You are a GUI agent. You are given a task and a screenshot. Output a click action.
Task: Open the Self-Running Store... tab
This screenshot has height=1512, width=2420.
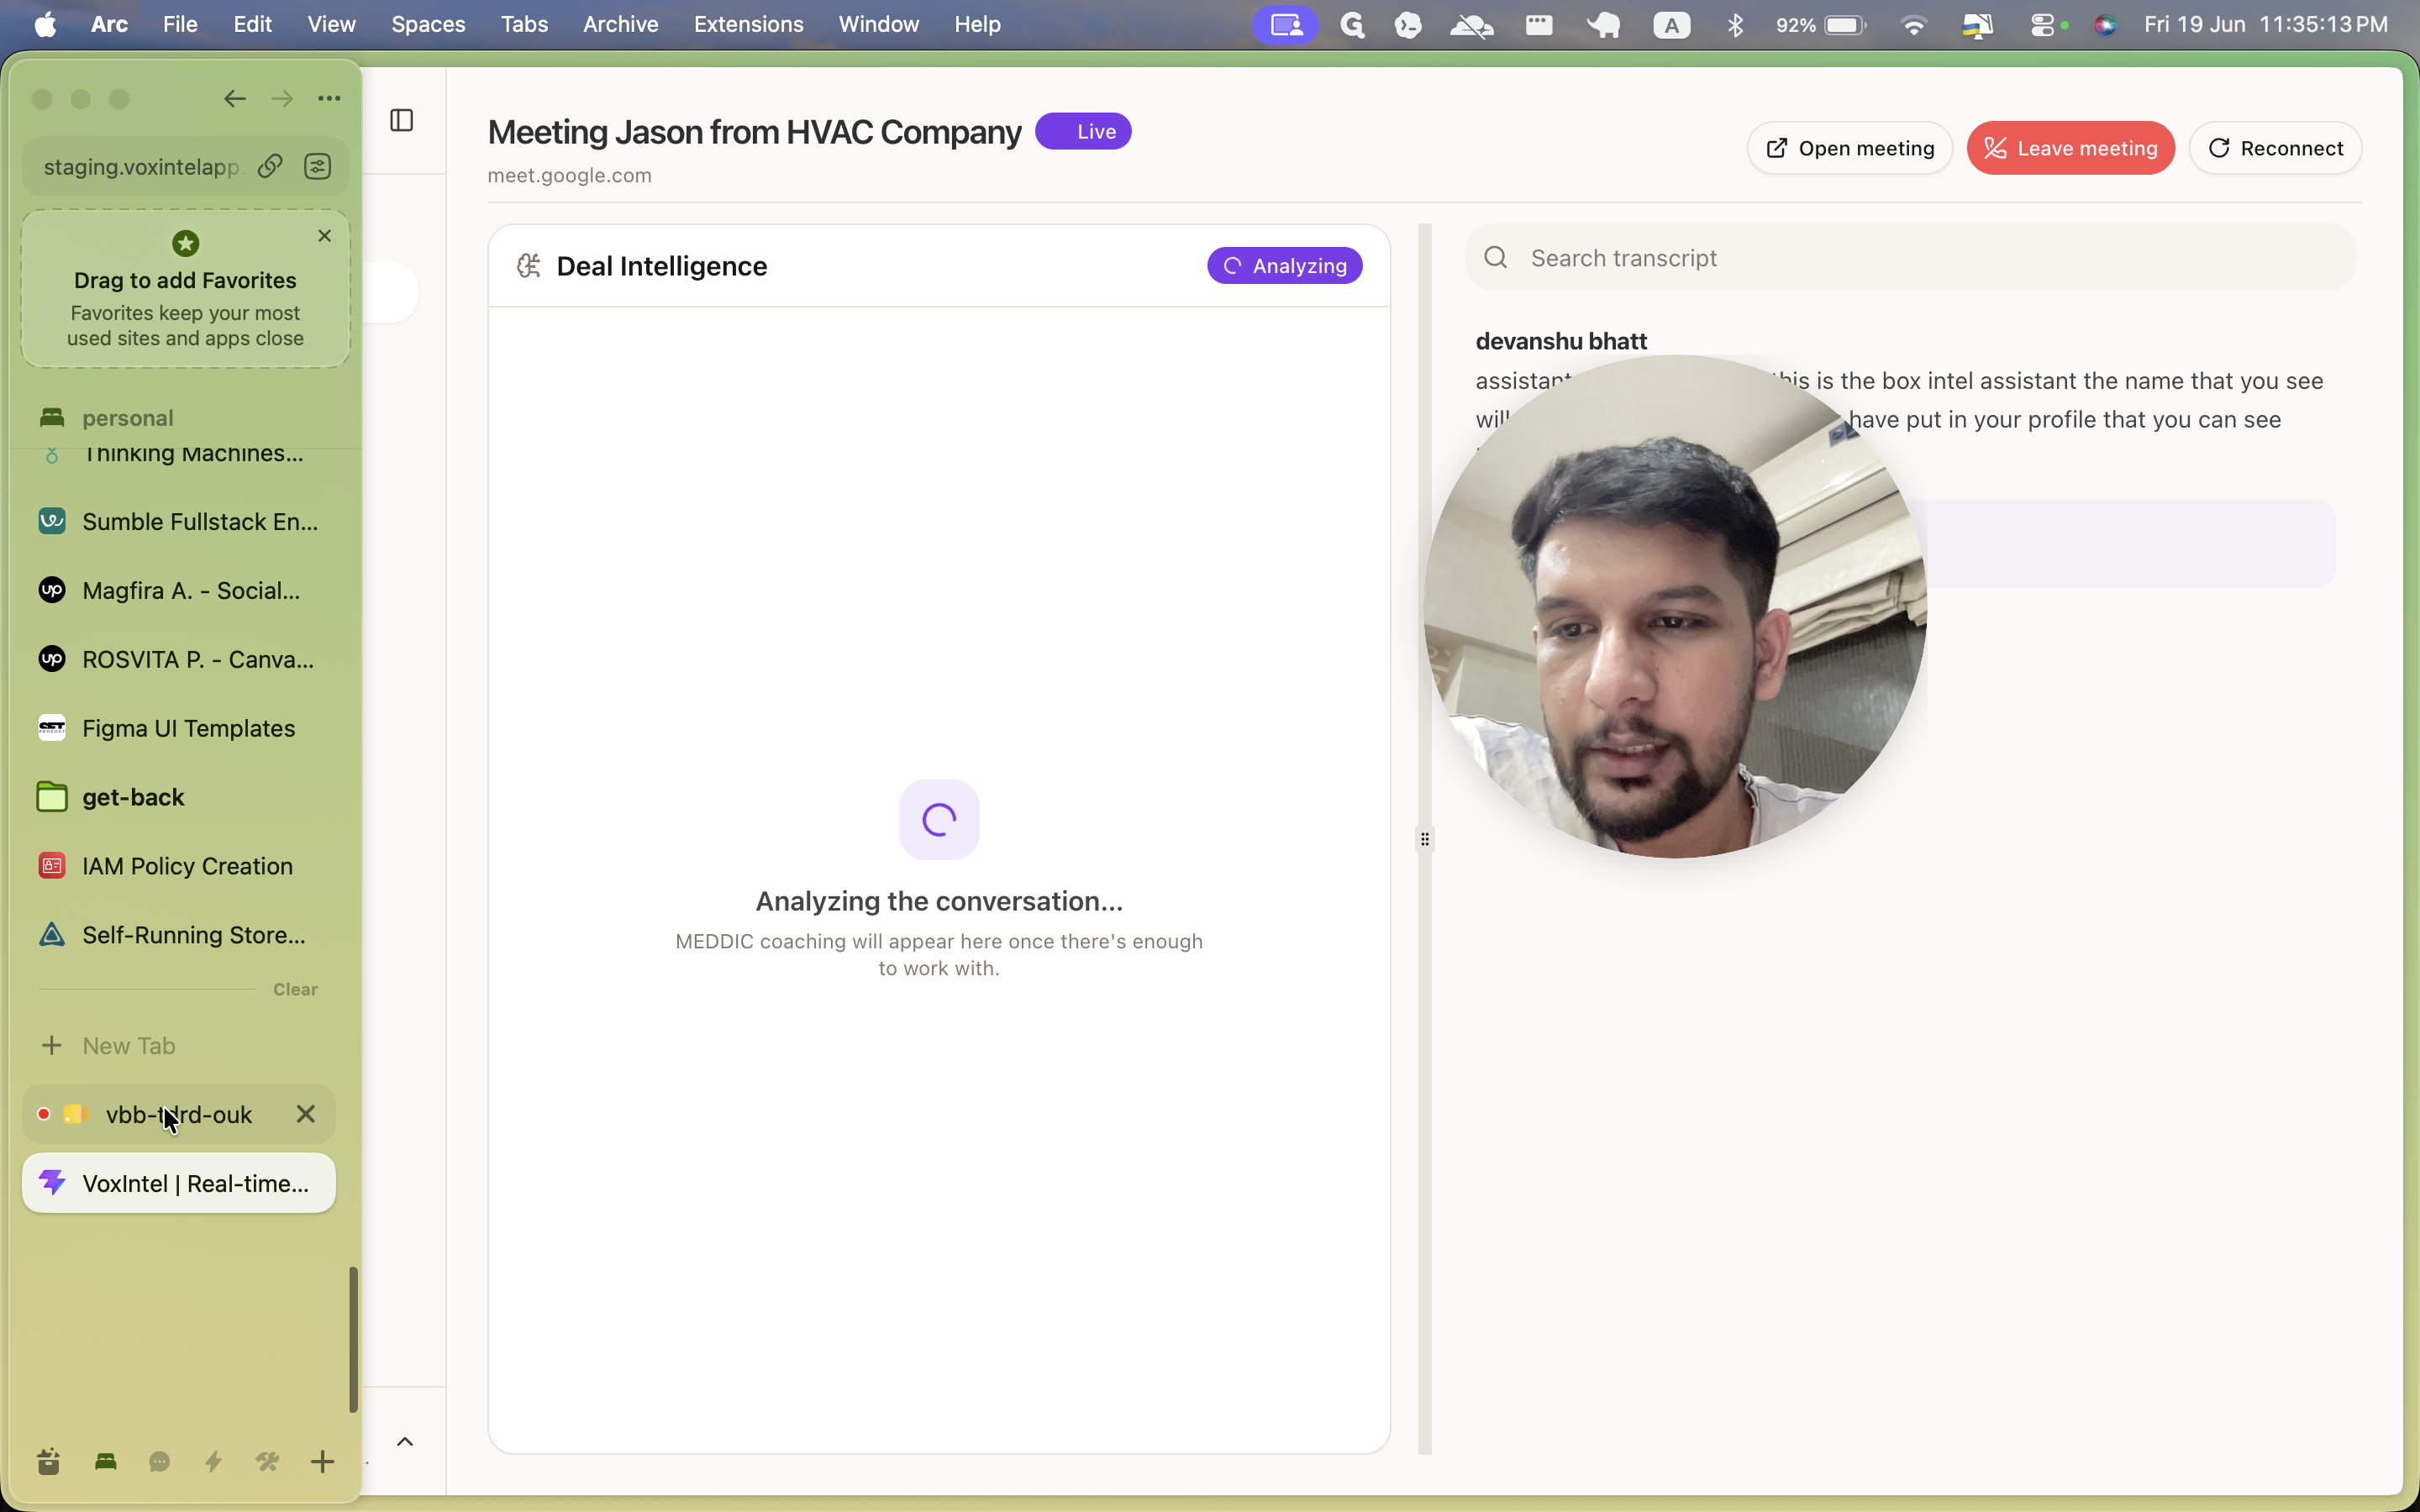pos(179,935)
